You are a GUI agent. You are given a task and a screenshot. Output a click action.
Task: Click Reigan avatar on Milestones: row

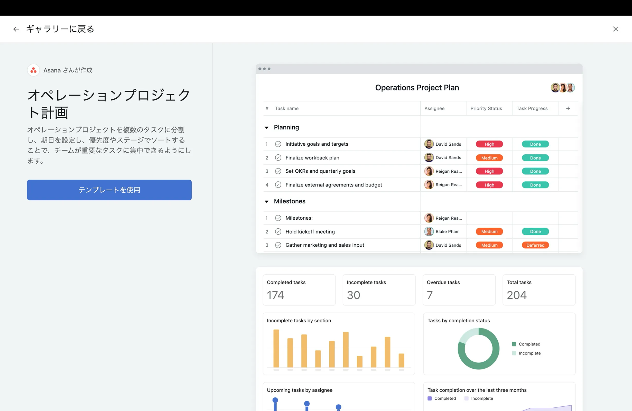pyautogui.click(x=429, y=218)
